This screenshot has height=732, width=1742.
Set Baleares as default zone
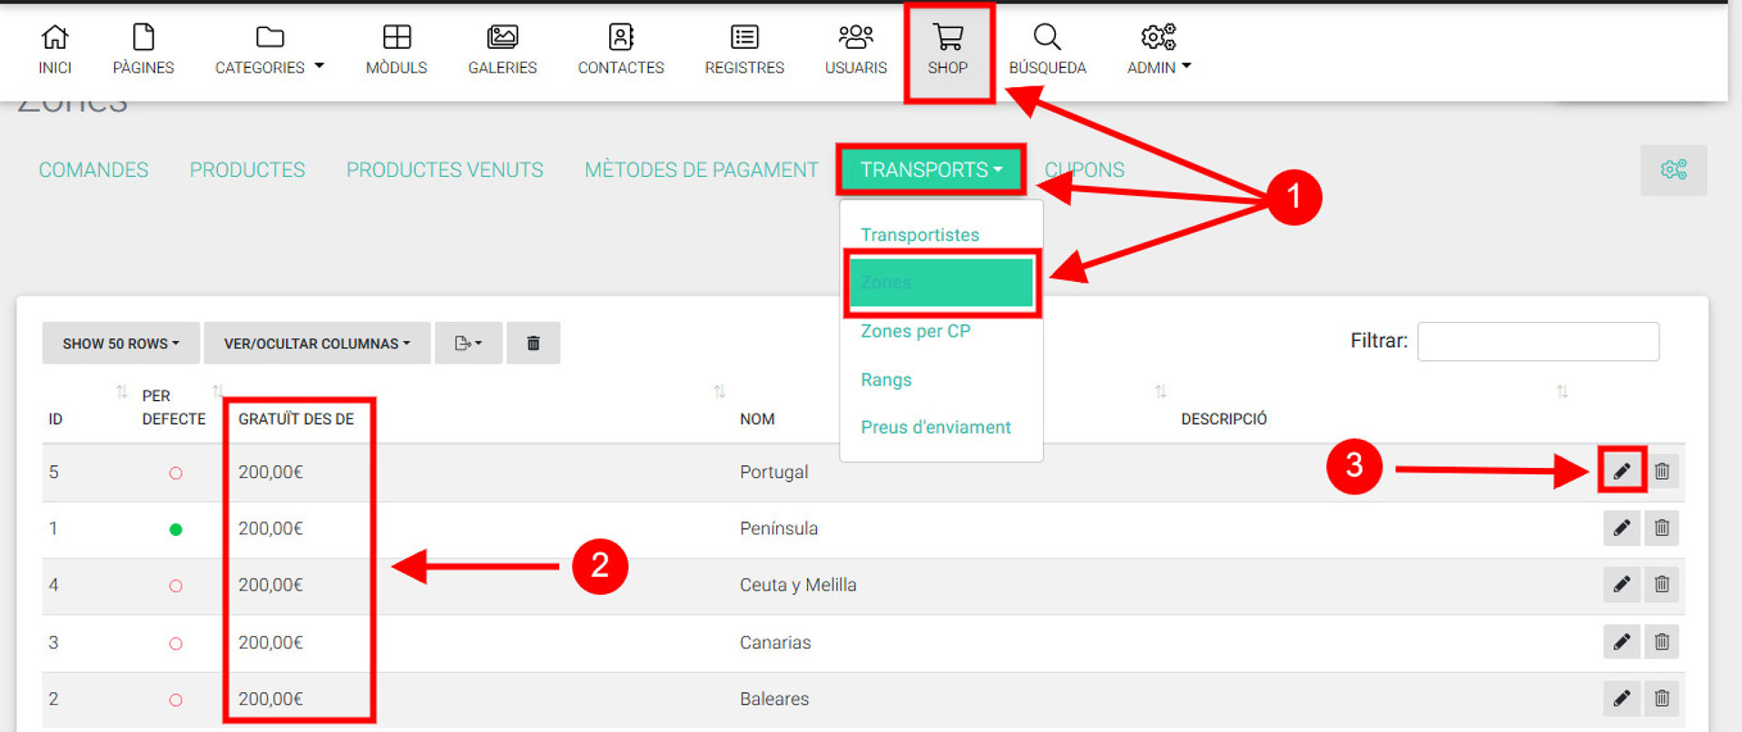[x=176, y=699]
